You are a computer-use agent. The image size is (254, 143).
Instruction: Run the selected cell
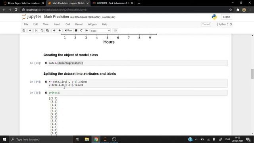(68, 31)
